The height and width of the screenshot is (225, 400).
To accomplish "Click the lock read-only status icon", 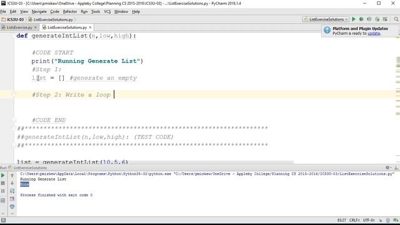I will pyautogui.click(x=381, y=220).
